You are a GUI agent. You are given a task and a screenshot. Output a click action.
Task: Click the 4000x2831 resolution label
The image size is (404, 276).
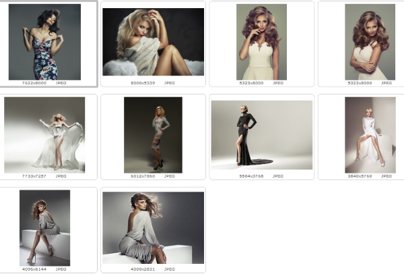[x=142, y=269]
